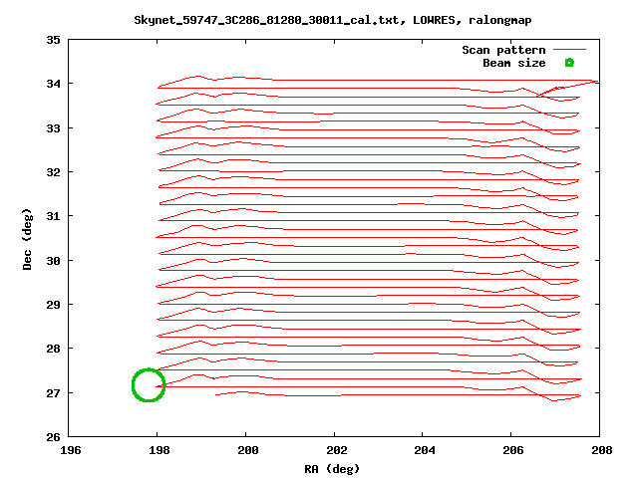638x478 pixels.
Task: Click the "Dec (deg)" axis label
Action: (x=27, y=239)
